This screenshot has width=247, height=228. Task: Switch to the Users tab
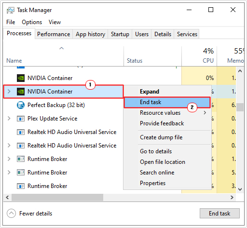142,34
